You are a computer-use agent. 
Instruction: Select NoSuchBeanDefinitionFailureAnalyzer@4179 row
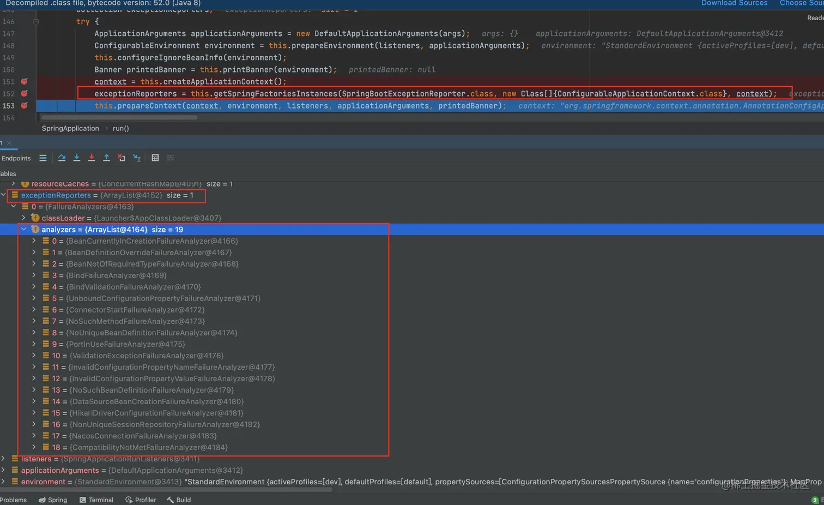point(412,389)
